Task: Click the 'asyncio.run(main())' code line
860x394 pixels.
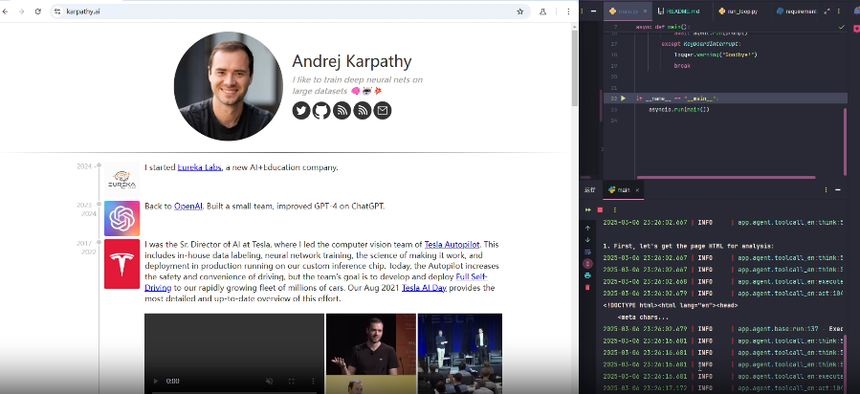Action: click(679, 110)
